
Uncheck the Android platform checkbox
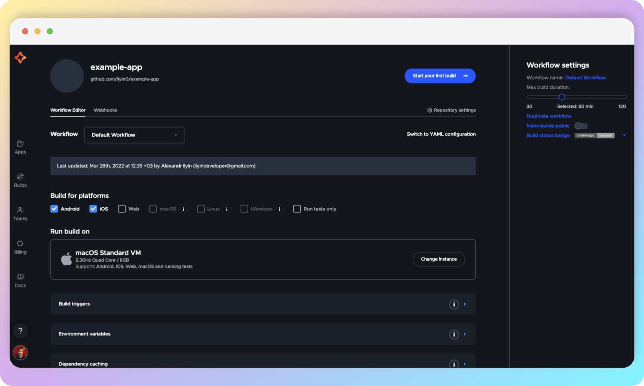pos(54,209)
